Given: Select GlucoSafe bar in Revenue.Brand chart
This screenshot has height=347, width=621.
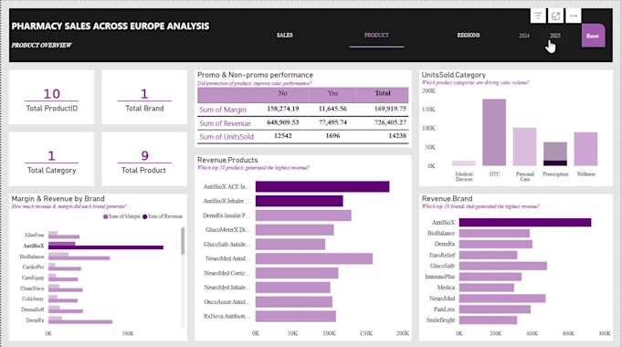Looking at the screenshot, I should pyautogui.click(x=503, y=266).
